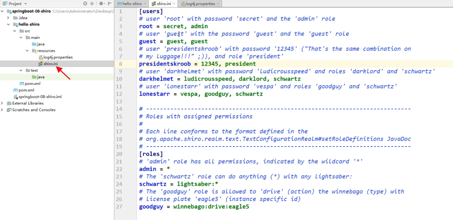Image resolution: width=453 pixels, height=220 pixels.
Task: Select Scratches and Consoles
Action: point(34,110)
